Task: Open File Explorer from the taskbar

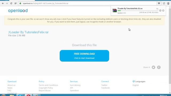Action: tap(12, 95)
